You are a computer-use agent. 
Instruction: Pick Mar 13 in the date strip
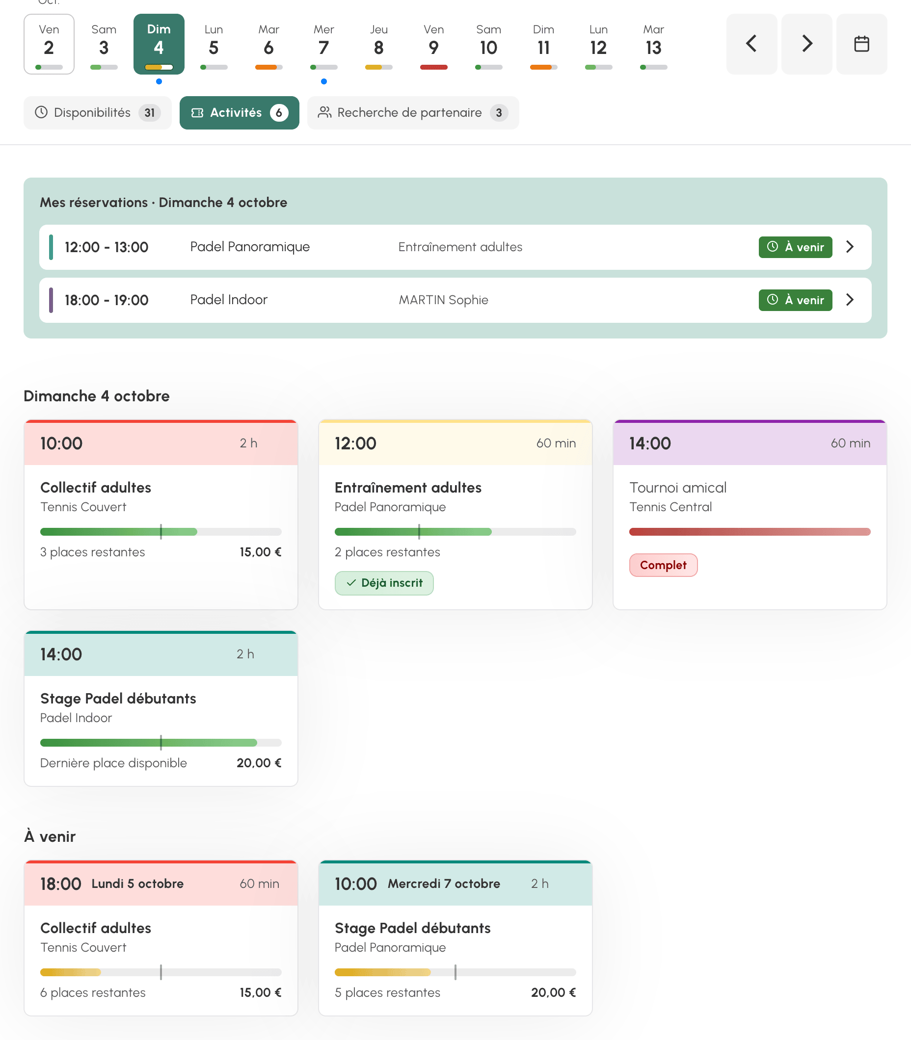click(x=653, y=44)
